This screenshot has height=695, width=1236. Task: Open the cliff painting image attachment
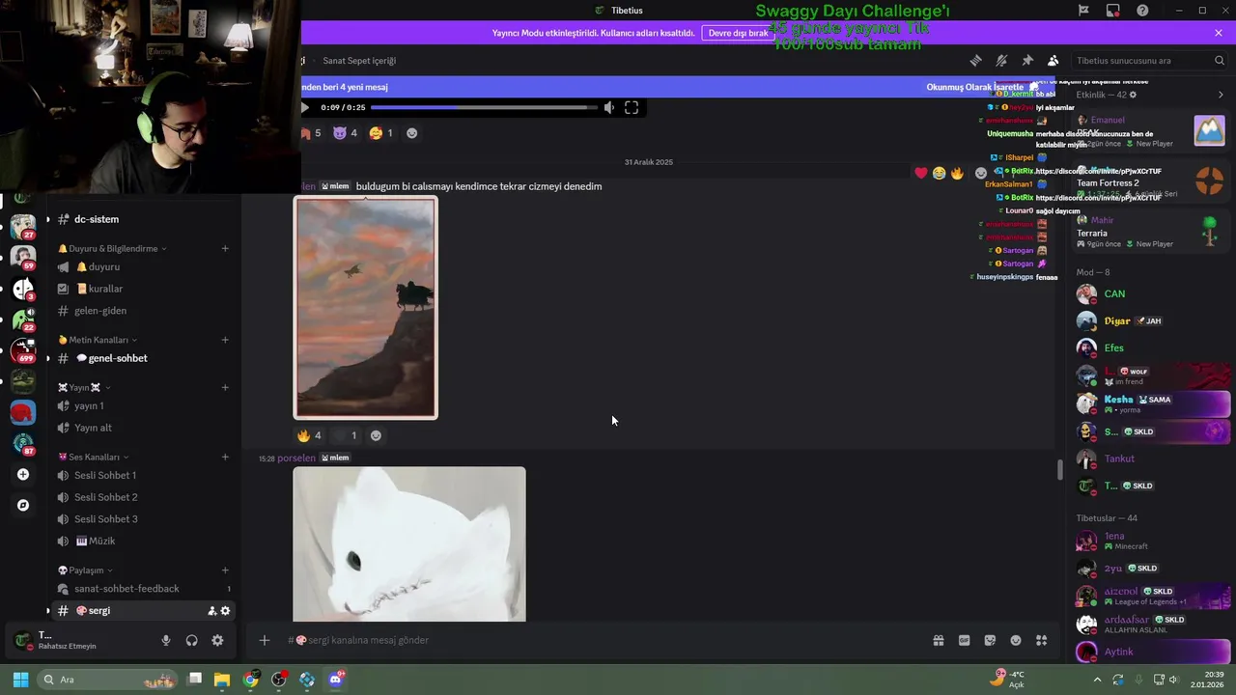[x=365, y=308]
